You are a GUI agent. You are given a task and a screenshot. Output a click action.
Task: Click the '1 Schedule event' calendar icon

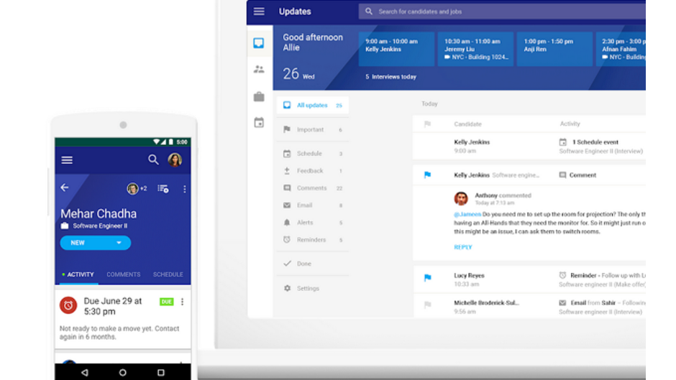tap(562, 142)
